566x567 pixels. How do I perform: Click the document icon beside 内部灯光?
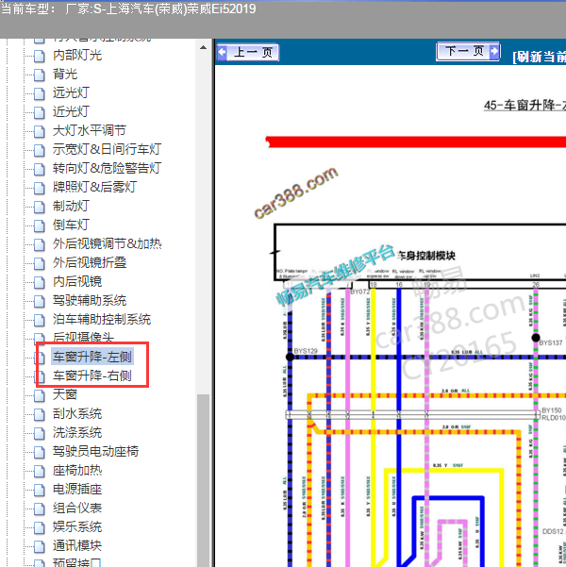40,56
